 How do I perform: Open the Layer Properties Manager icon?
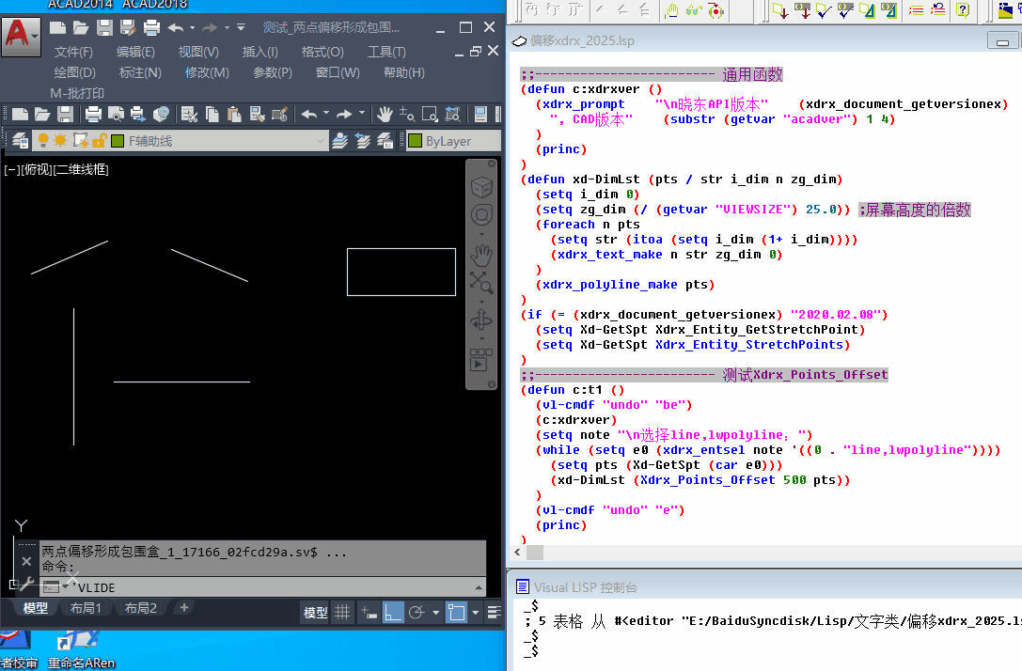pyautogui.click(x=20, y=141)
